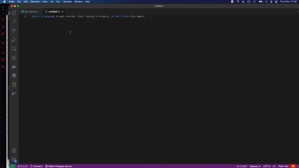Change encoding via UTF-8 indicator
Image resolution: width=299 pixels, height=168 pixels.
point(266,166)
